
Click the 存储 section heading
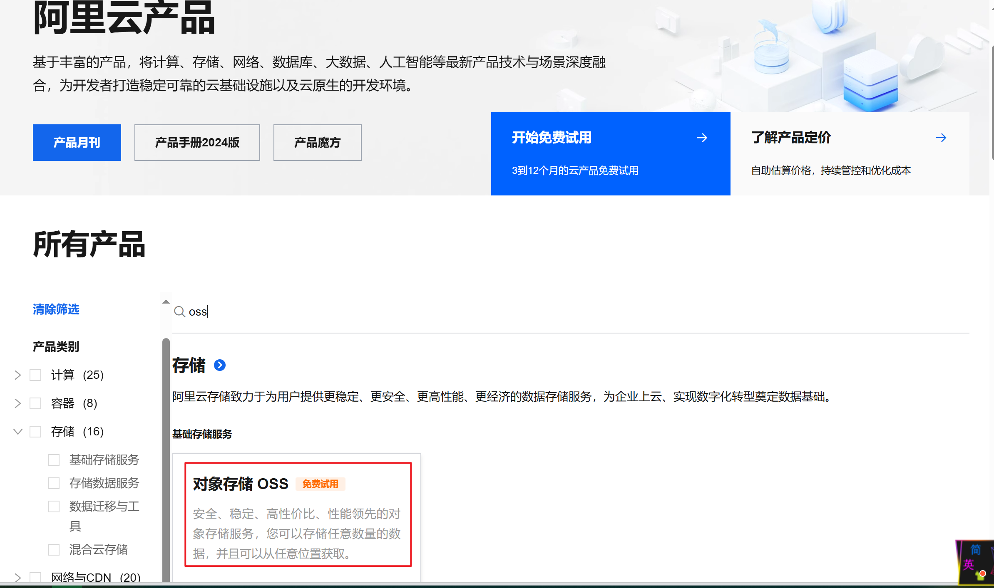[189, 365]
